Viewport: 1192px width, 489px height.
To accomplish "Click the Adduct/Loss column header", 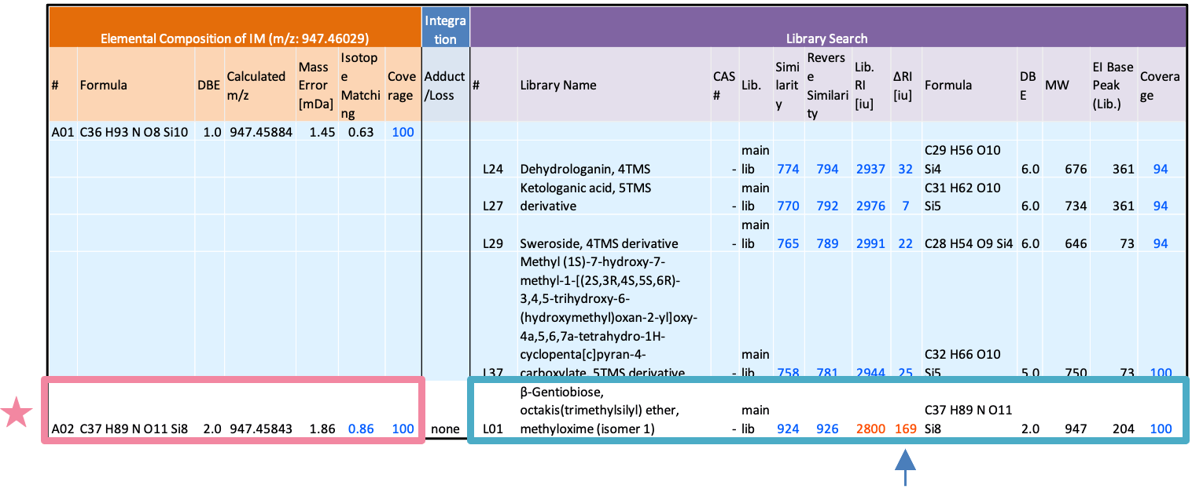I will [x=444, y=86].
